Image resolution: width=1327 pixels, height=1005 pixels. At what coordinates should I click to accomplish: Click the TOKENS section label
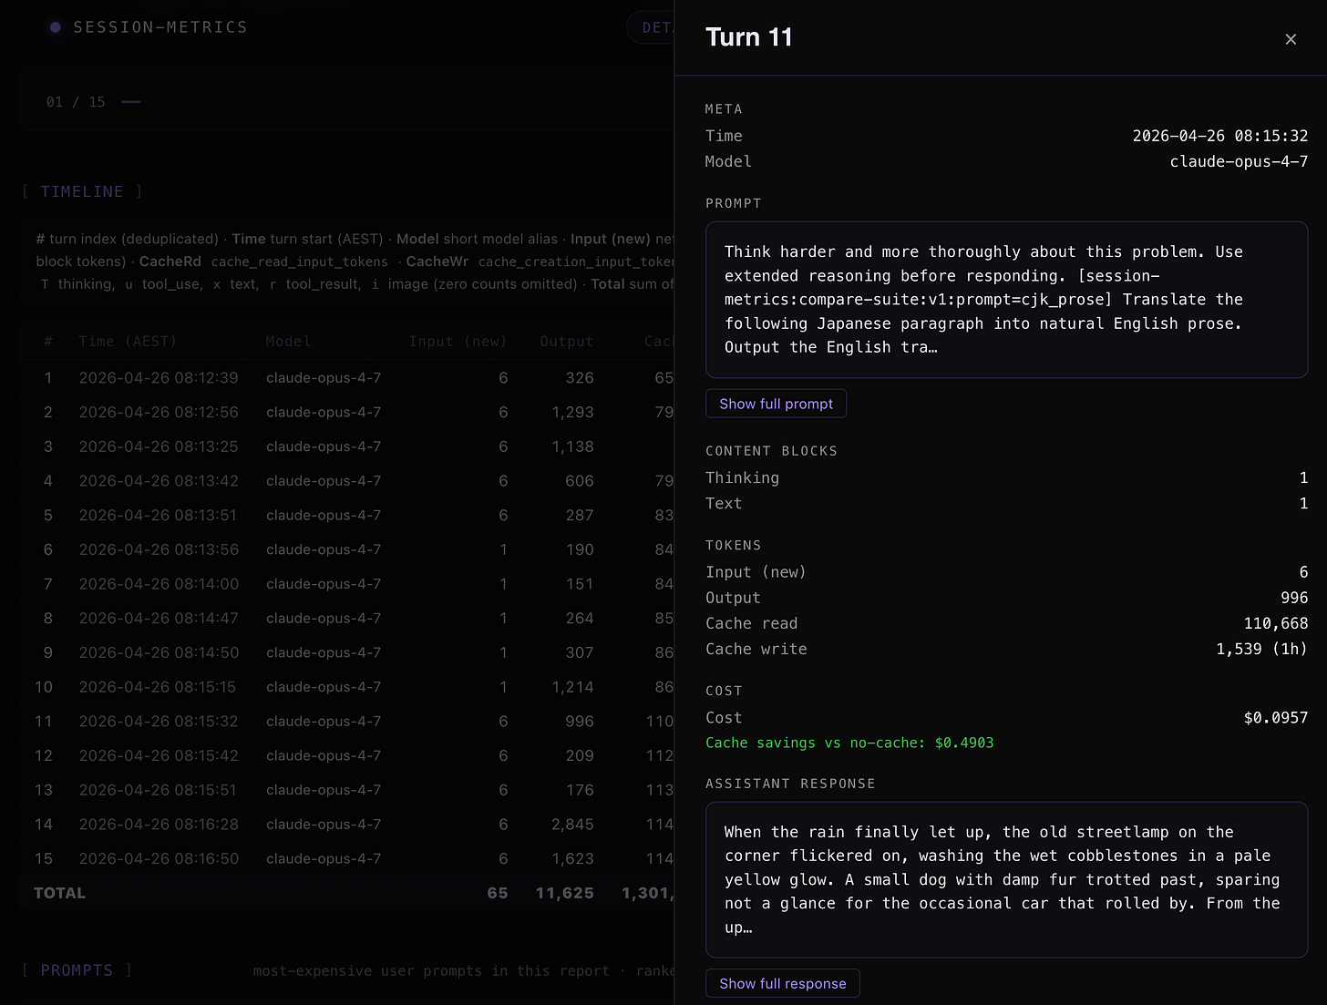tap(733, 545)
